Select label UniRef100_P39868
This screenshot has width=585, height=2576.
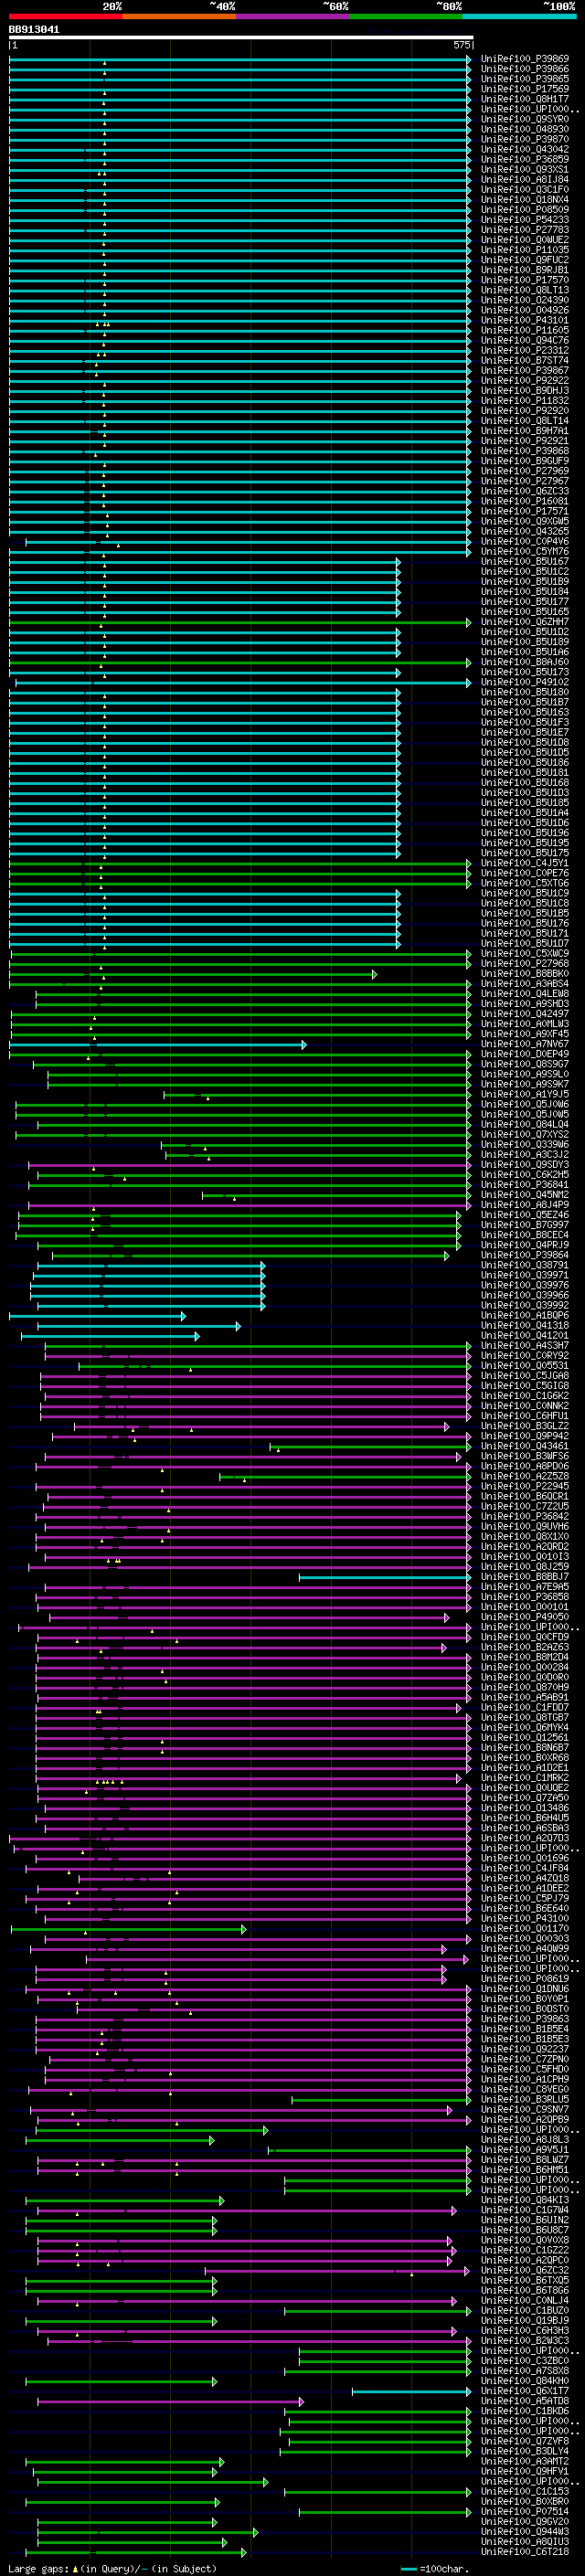click(525, 451)
